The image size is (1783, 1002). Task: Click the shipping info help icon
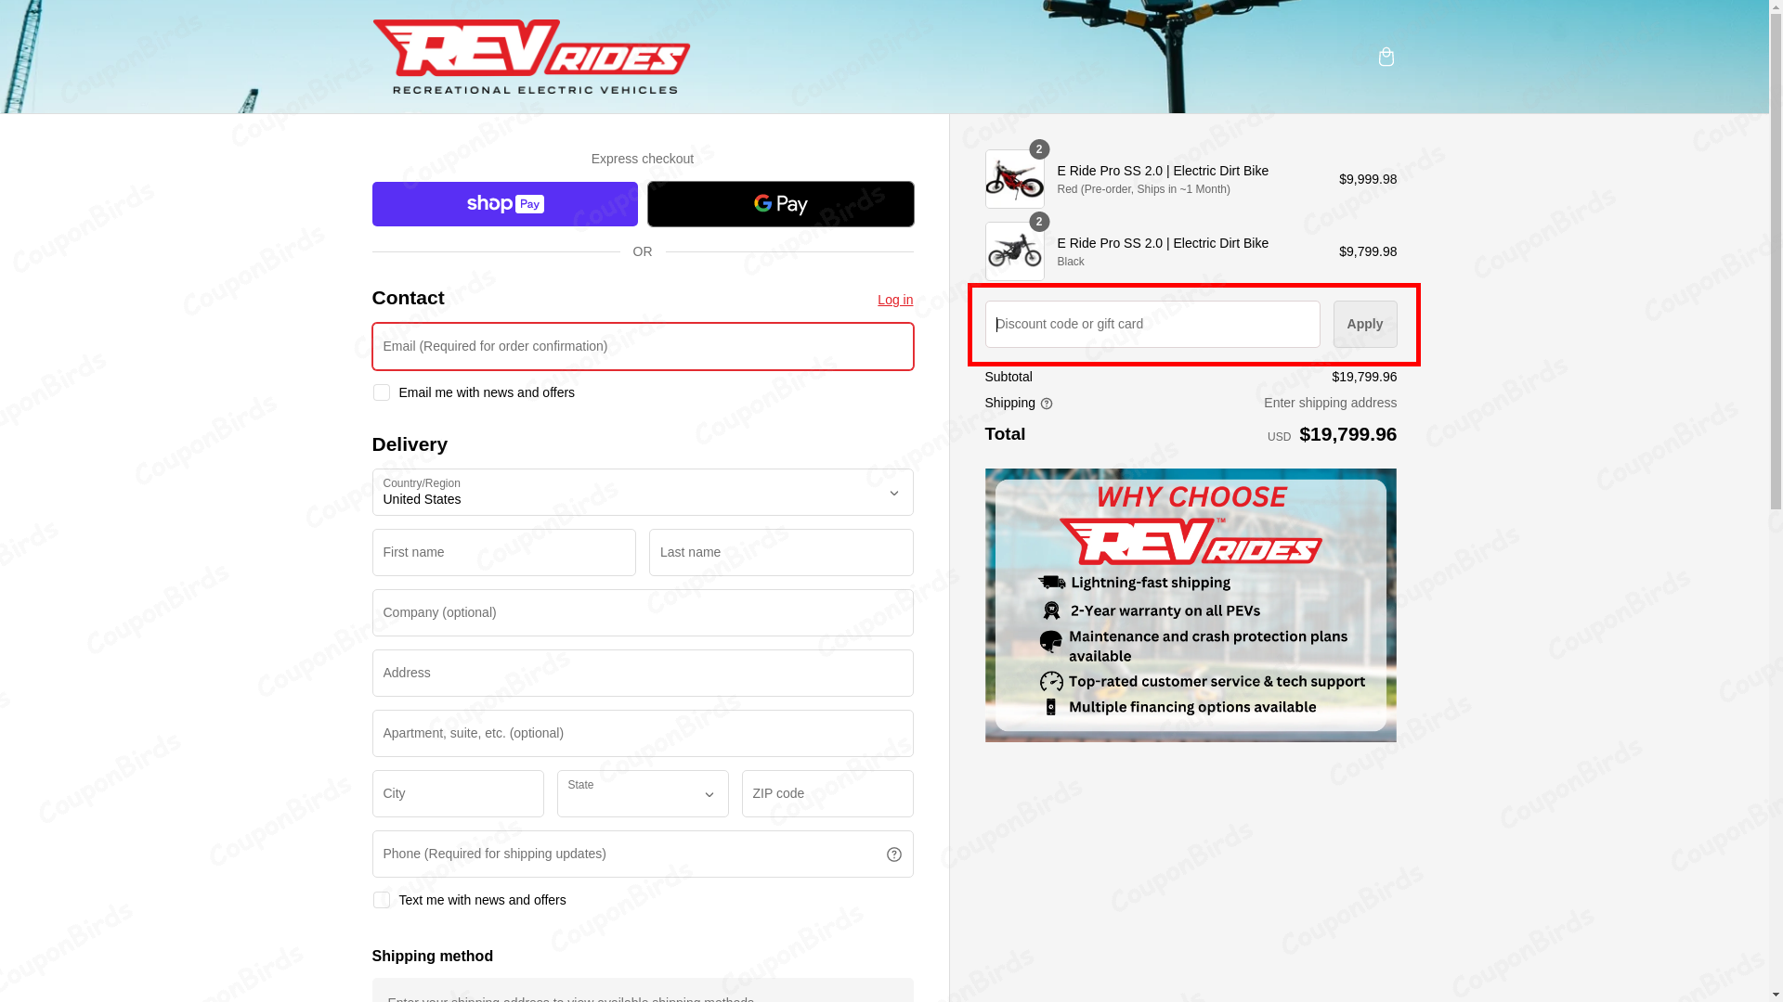point(1047,404)
